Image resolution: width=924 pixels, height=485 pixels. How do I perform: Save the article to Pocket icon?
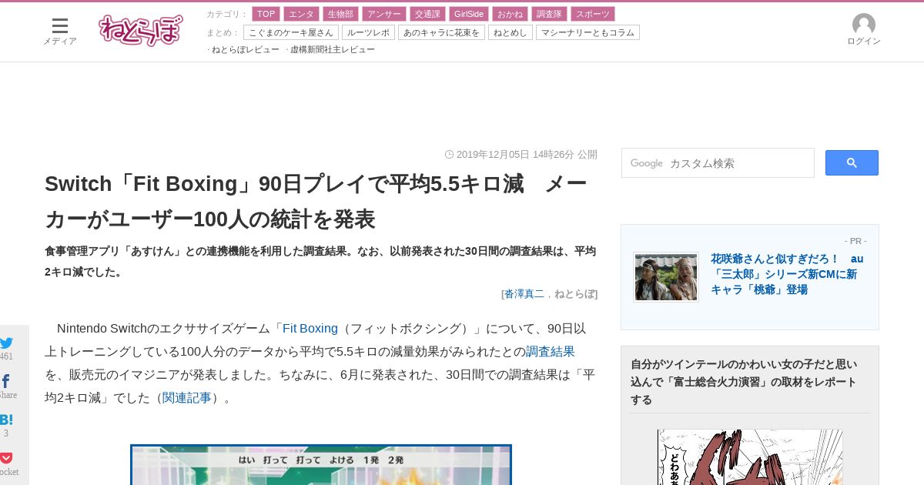tap(6, 458)
